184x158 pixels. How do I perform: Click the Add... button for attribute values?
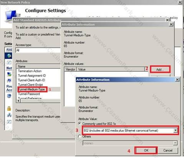point(160,69)
